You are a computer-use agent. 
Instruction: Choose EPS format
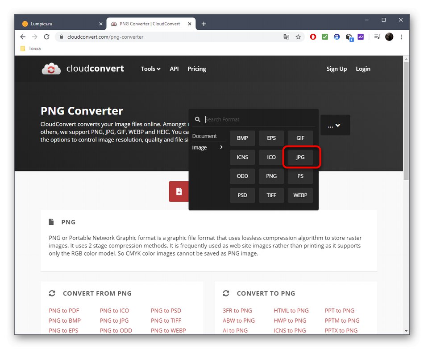(x=271, y=138)
